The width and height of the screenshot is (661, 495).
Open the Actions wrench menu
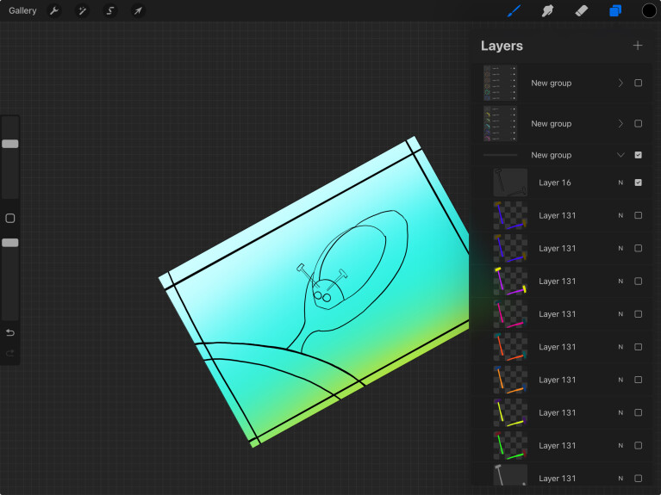click(53, 11)
